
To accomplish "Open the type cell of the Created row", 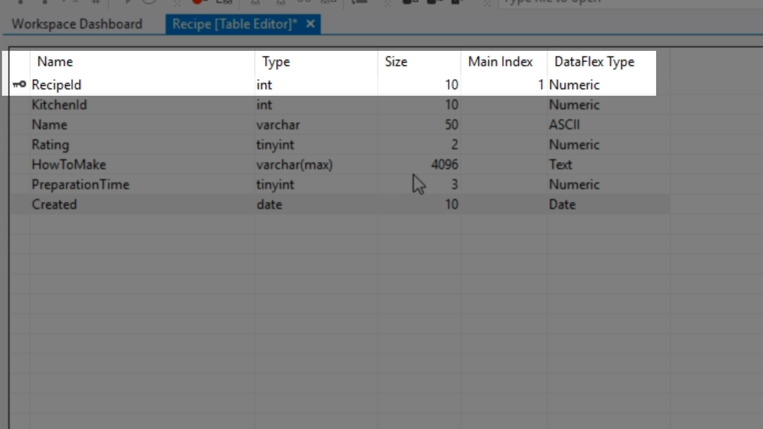I will [x=269, y=205].
